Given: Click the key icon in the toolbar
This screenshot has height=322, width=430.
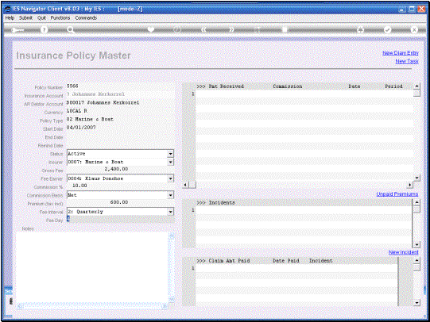Looking at the screenshot, I should click(x=18, y=30).
